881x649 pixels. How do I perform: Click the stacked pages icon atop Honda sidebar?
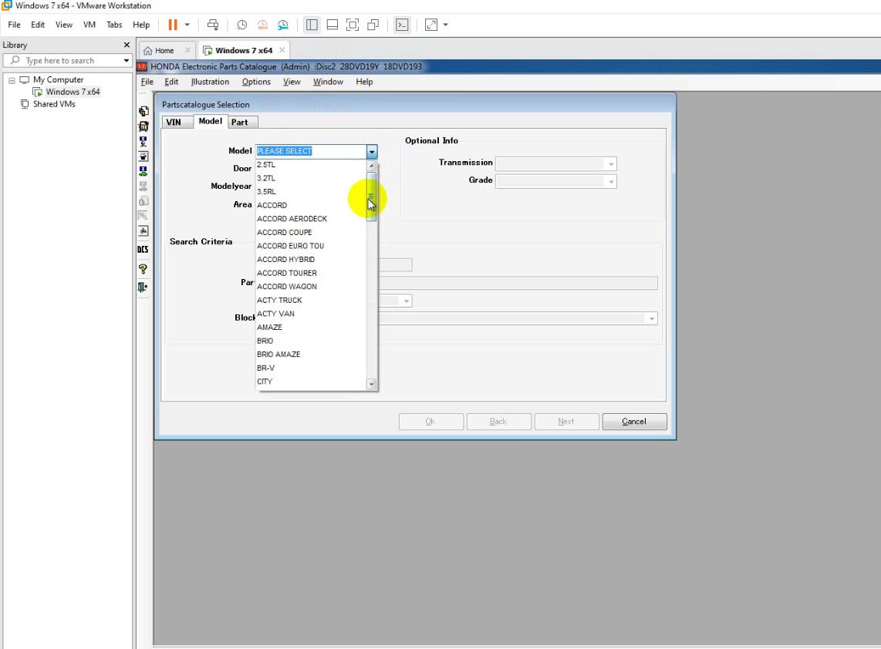(143, 111)
